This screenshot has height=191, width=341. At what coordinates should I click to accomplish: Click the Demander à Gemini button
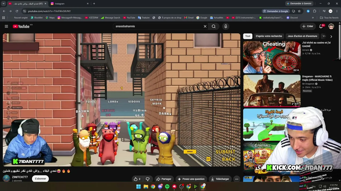coord(299,3)
